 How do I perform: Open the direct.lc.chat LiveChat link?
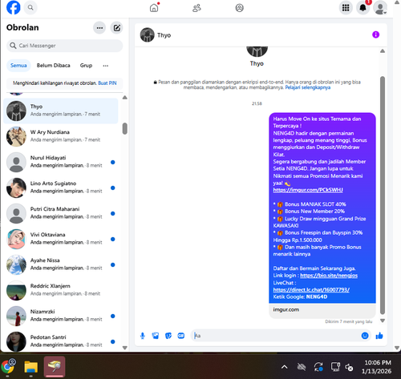click(311, 289)
